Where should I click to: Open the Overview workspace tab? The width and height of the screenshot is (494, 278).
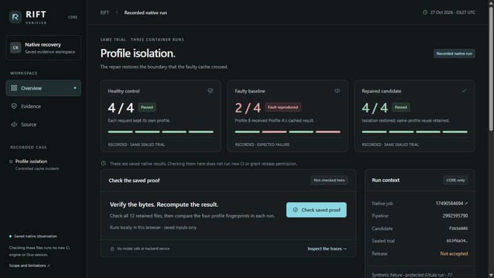[44, 88]
